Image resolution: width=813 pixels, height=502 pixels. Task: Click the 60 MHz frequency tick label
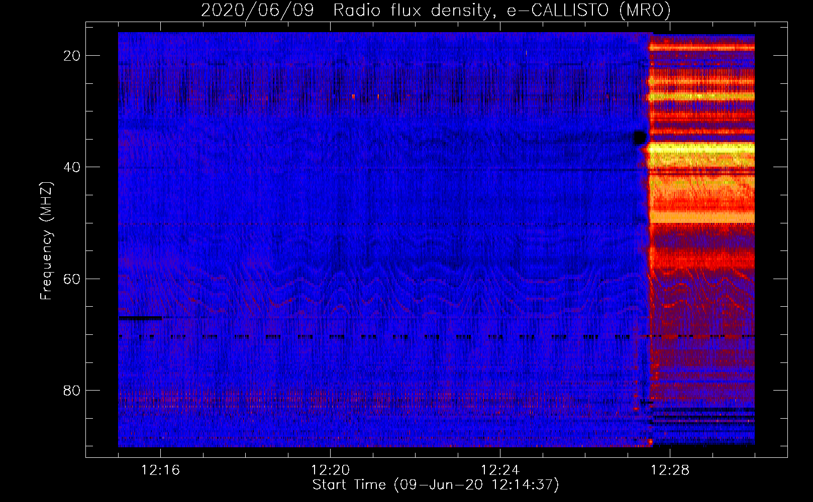72,279
